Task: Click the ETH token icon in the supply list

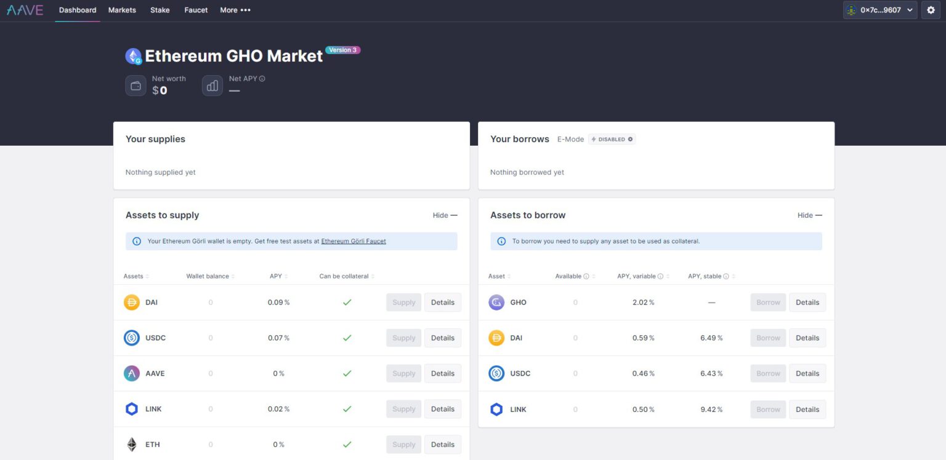Action: 132,444
